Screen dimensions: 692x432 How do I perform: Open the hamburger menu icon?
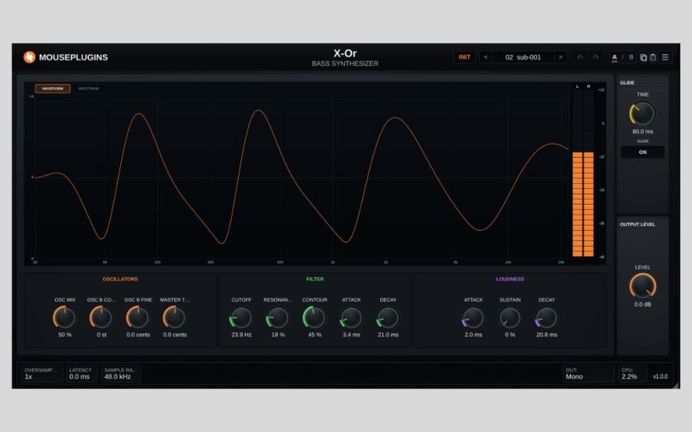coord(665,58)
